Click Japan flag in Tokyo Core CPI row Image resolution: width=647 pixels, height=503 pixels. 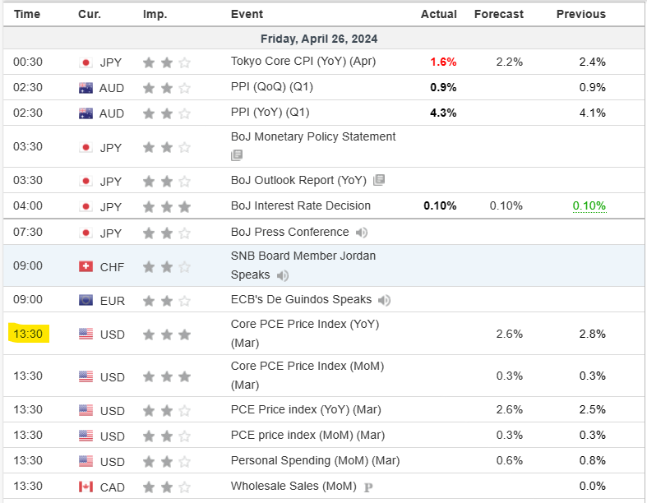[85, 62]
